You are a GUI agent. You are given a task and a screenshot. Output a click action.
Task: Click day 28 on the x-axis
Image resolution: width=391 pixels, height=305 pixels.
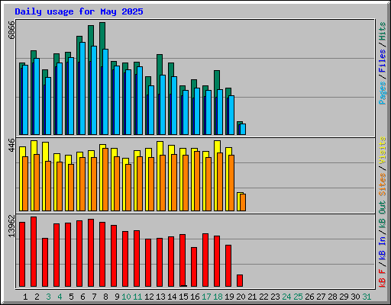[332, 297]
